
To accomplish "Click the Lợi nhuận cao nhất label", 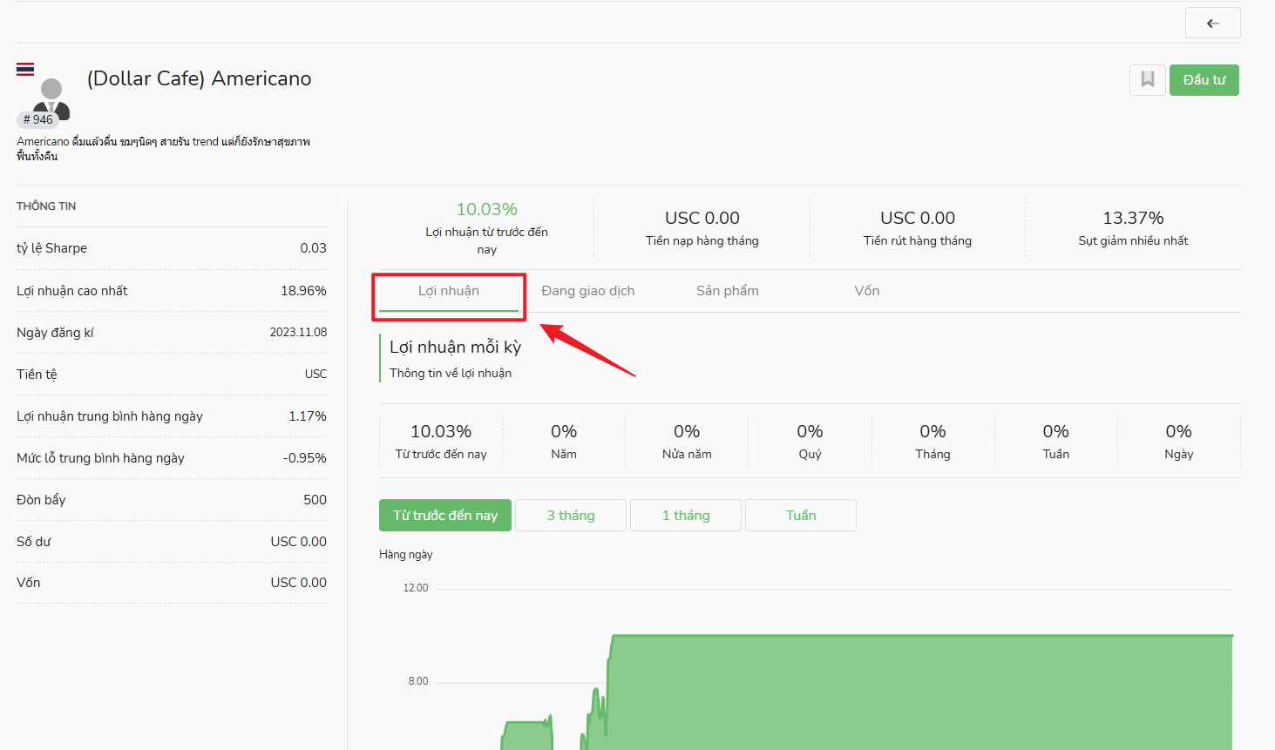I will (x=72, y=291).
